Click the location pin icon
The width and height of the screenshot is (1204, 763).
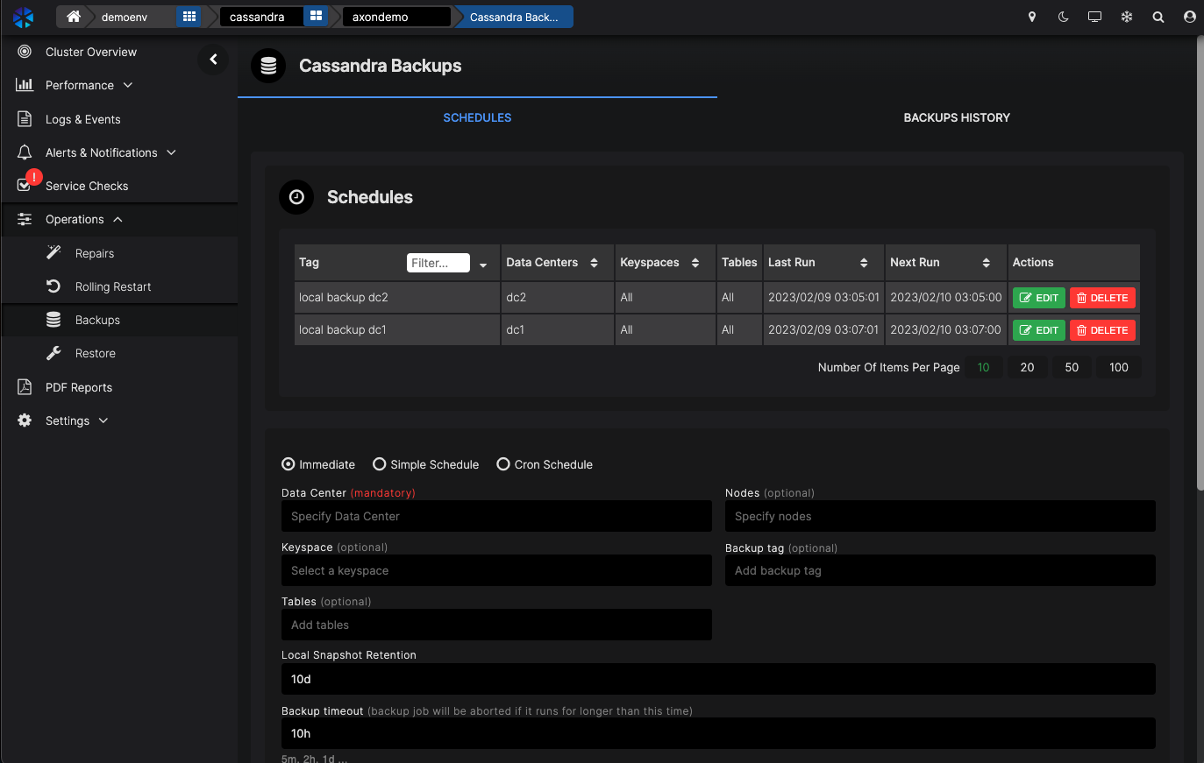(x=1032, y=17)
